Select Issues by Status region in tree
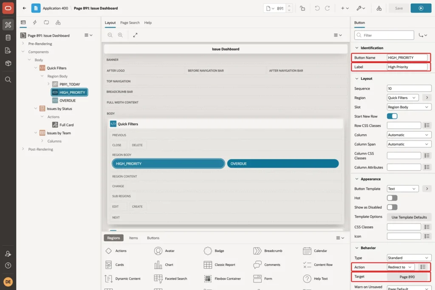This screenshot has width=435, height=290. (x=59, y=109)
